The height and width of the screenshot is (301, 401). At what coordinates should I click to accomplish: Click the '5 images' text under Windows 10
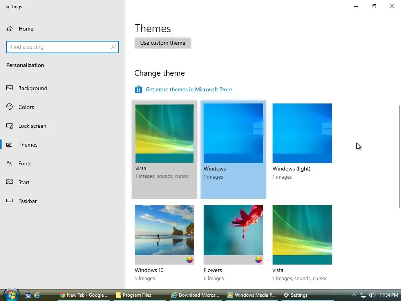(145, 278)
